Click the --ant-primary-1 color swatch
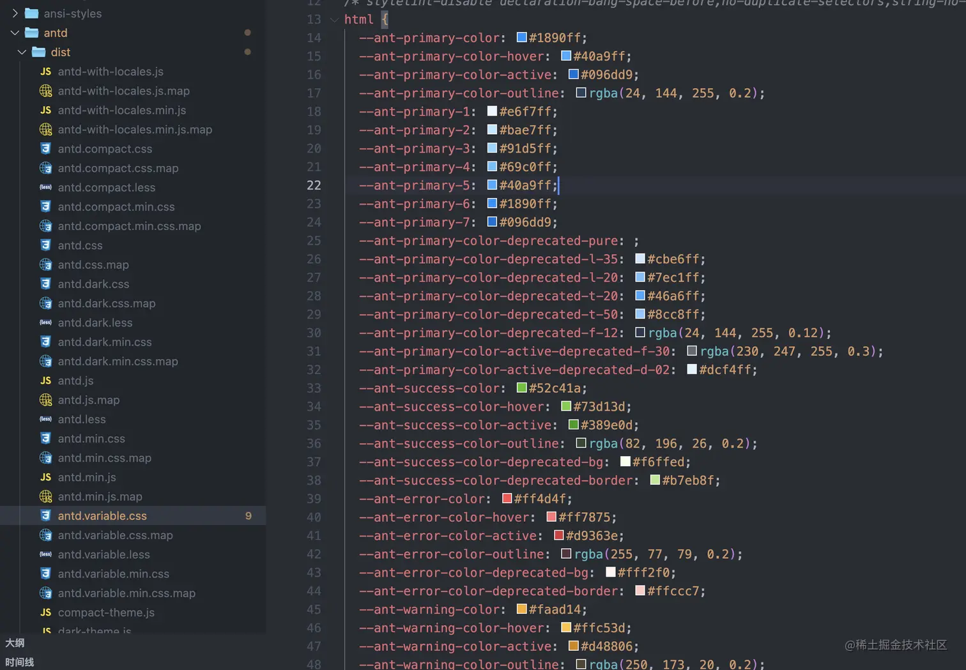This screenshot has height=670, width=966. point(492,111)
